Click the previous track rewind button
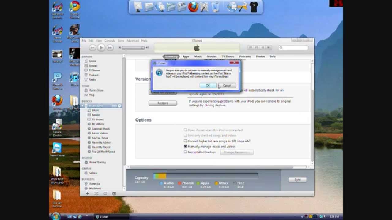 pos(92,48)
